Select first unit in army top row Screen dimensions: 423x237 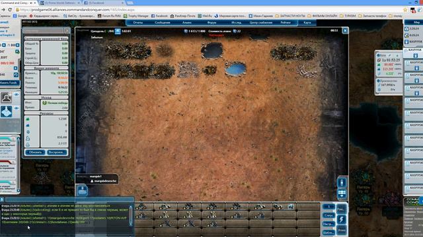coord(141,206)
